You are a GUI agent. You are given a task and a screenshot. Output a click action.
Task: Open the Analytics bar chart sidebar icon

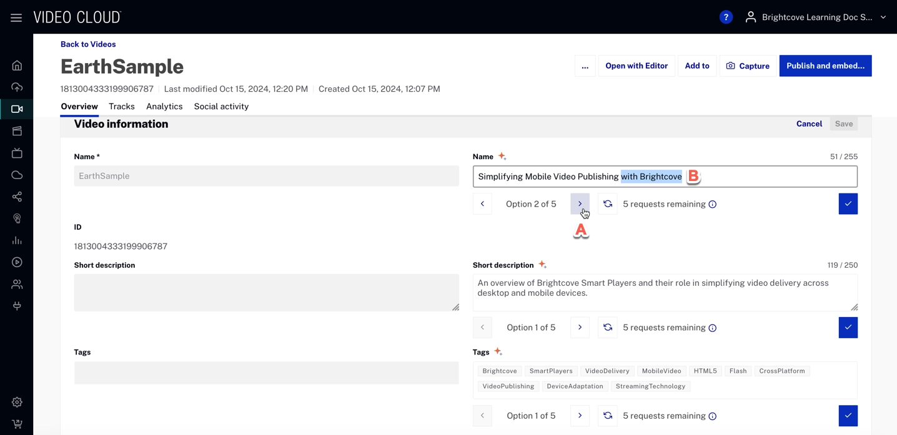[17, 240]
